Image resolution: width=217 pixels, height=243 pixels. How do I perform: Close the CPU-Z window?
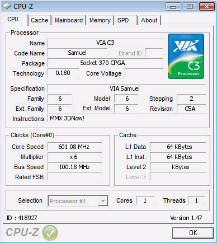206,7
